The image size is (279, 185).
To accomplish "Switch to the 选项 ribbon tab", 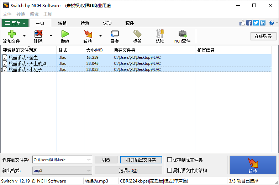I will (107, 23).
